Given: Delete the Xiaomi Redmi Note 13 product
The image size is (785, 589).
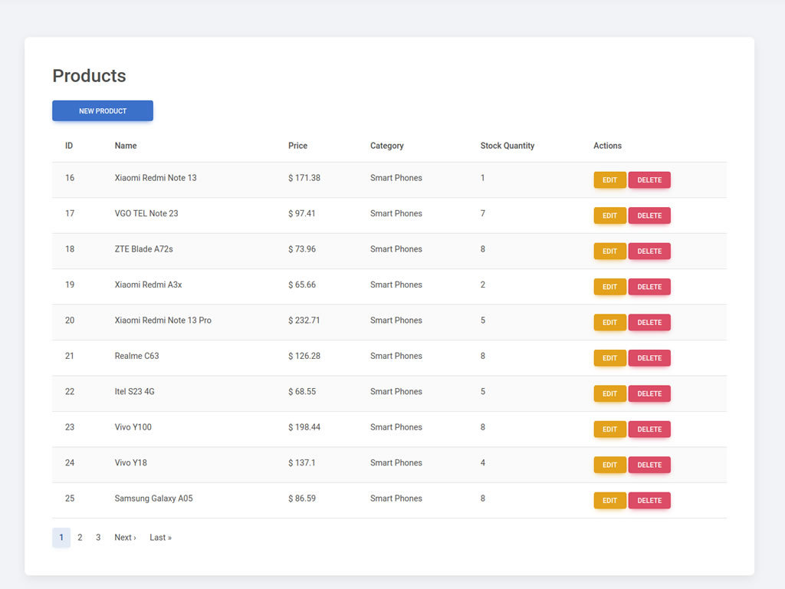Looking at the screenshot, I should (649, 179).
